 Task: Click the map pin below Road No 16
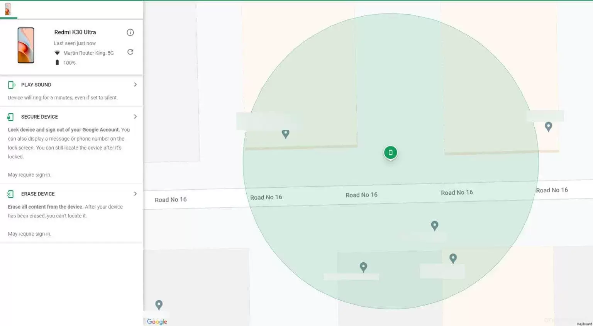435,226
